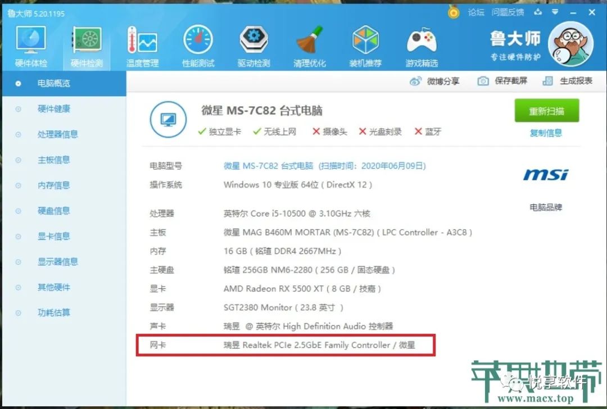Click the 摄像头 cross label
The image size is (607, 409).
click(x=330, y=131)
